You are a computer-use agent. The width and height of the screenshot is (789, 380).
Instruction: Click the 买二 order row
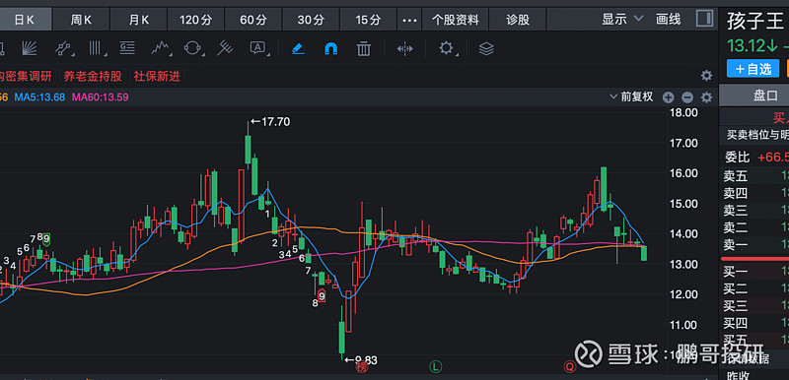754,289
